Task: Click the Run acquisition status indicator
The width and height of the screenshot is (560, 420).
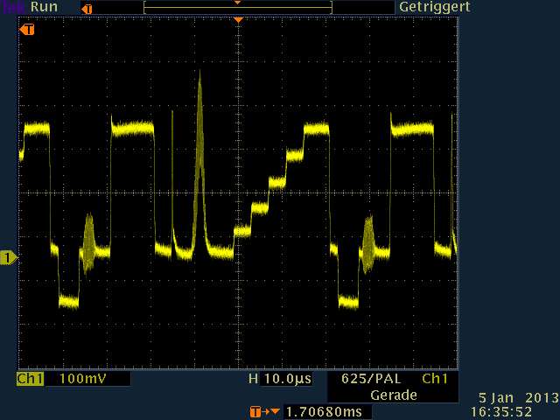Action: click(44, 7)
